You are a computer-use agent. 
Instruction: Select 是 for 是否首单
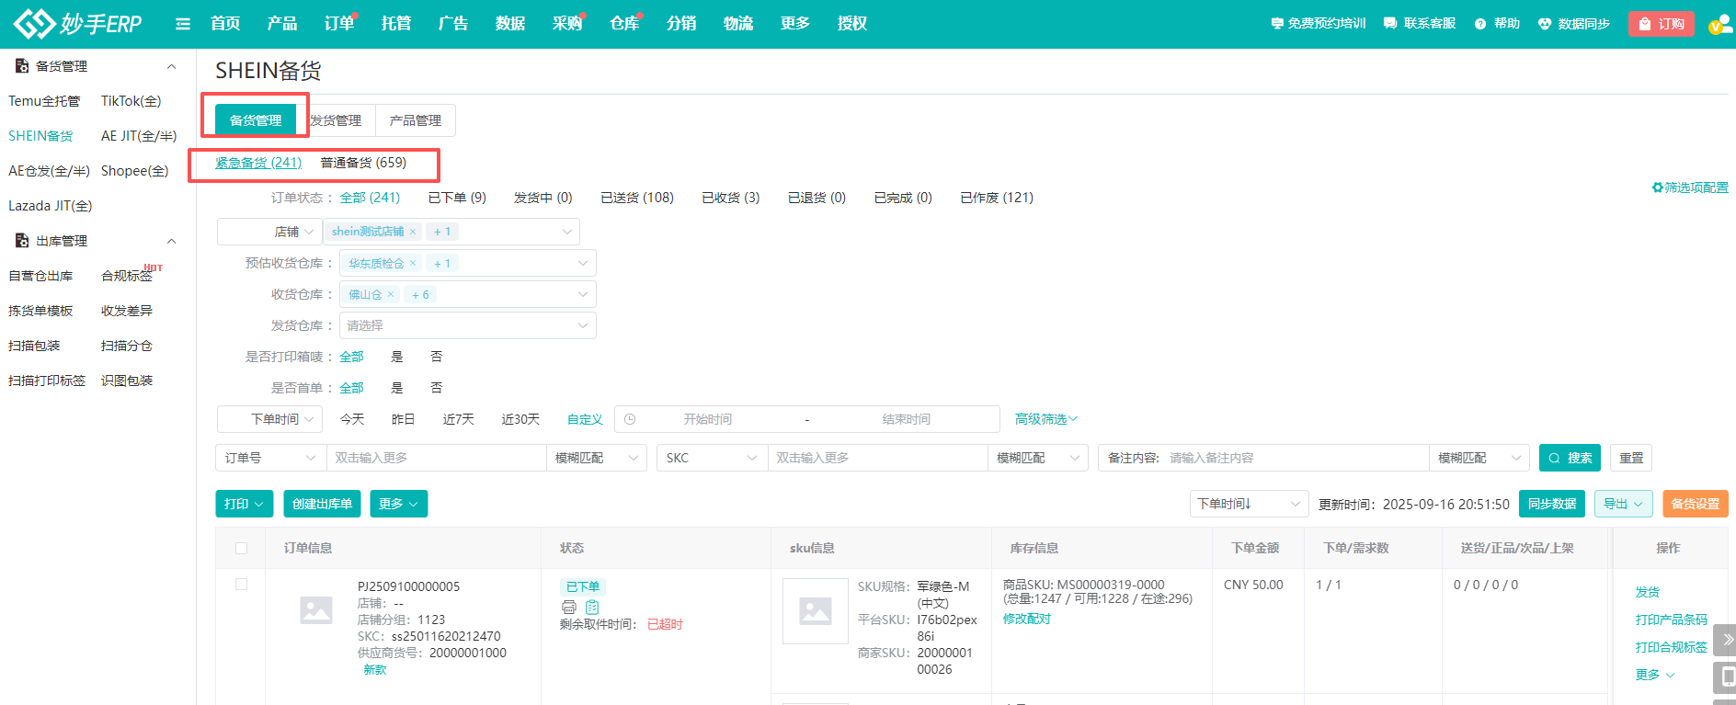[x=397, y=388]
